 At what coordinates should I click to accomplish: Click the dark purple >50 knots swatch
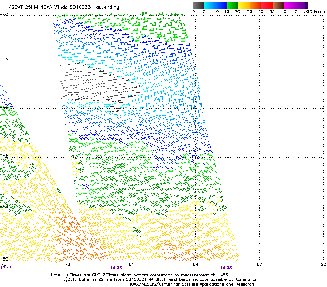(306, 5)
